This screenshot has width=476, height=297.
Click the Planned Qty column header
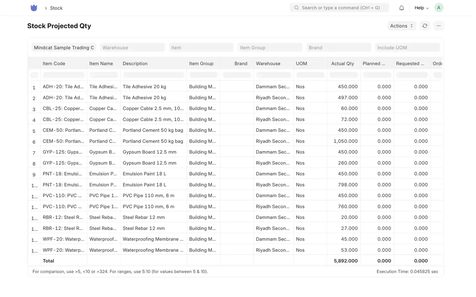(377, 64)
